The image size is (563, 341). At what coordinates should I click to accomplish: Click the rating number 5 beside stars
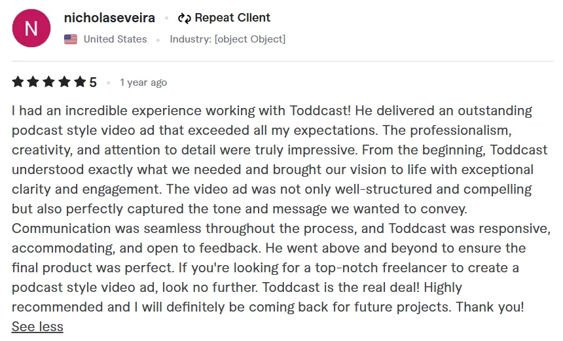(93, 82)
